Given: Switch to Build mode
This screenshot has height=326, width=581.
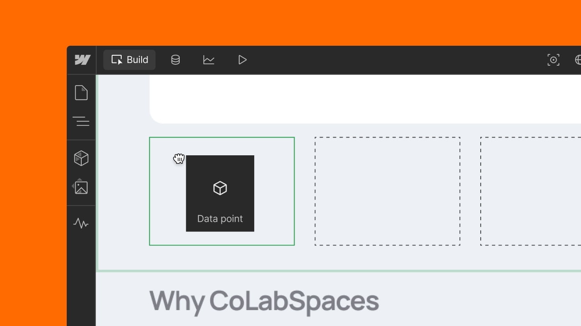Looking at the screenshot, I should pos(129,59).
